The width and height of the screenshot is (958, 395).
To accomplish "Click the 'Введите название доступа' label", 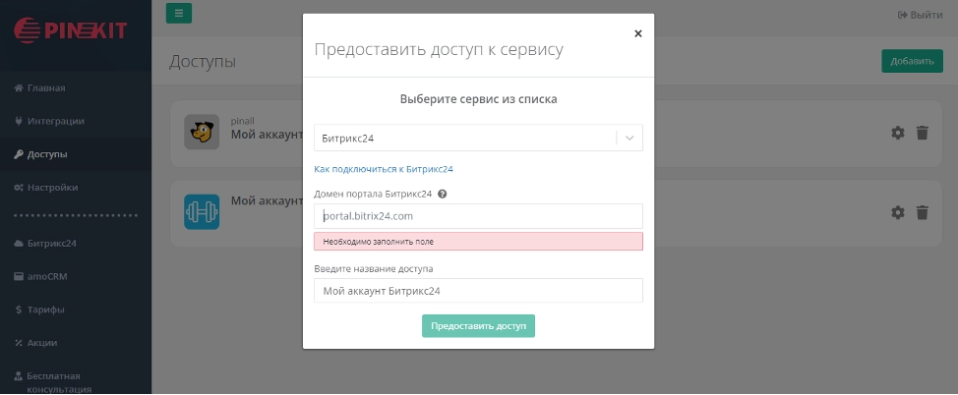I will [x=374, y=268].
